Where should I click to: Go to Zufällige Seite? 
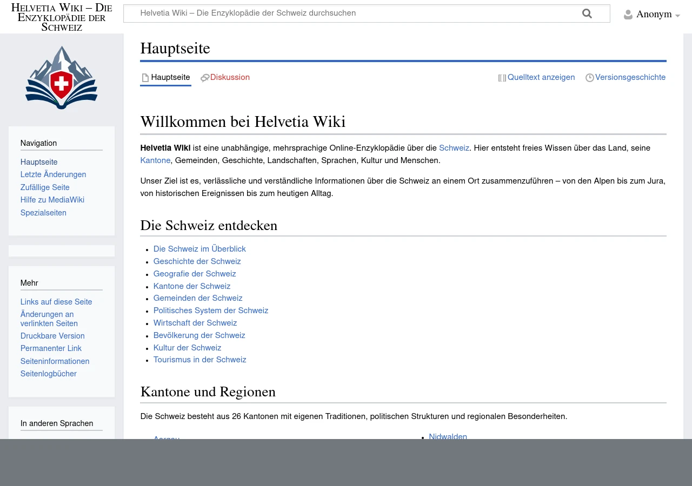(x=45, y=188)
